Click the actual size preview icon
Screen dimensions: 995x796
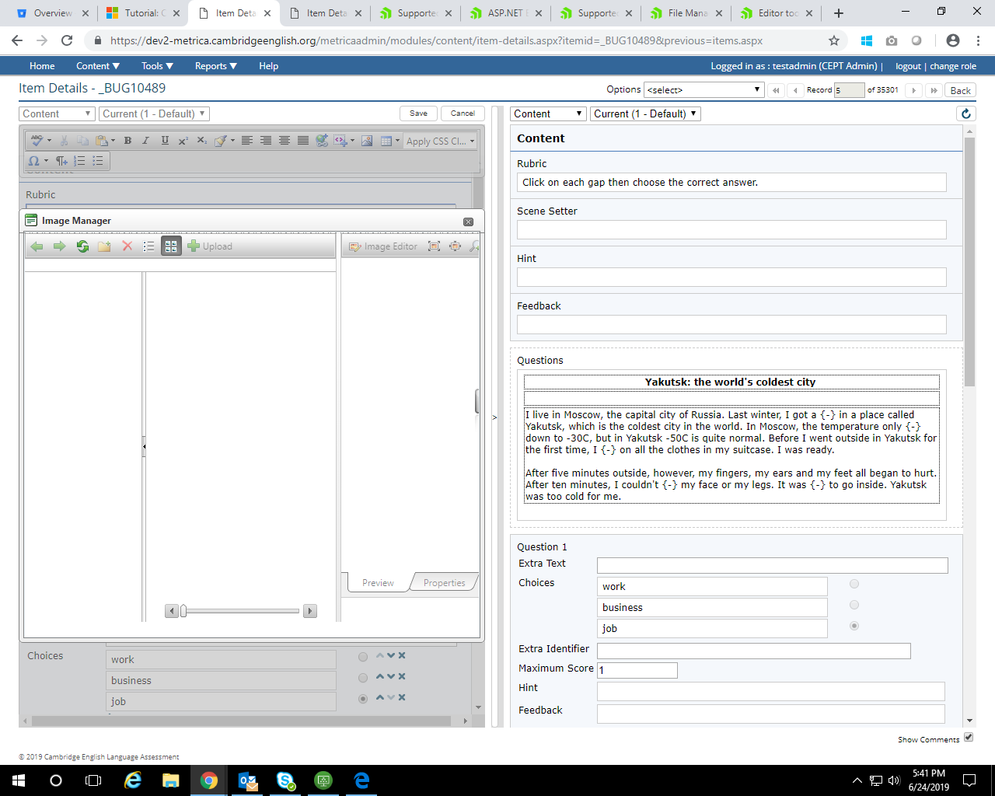[x=456, y=246]
